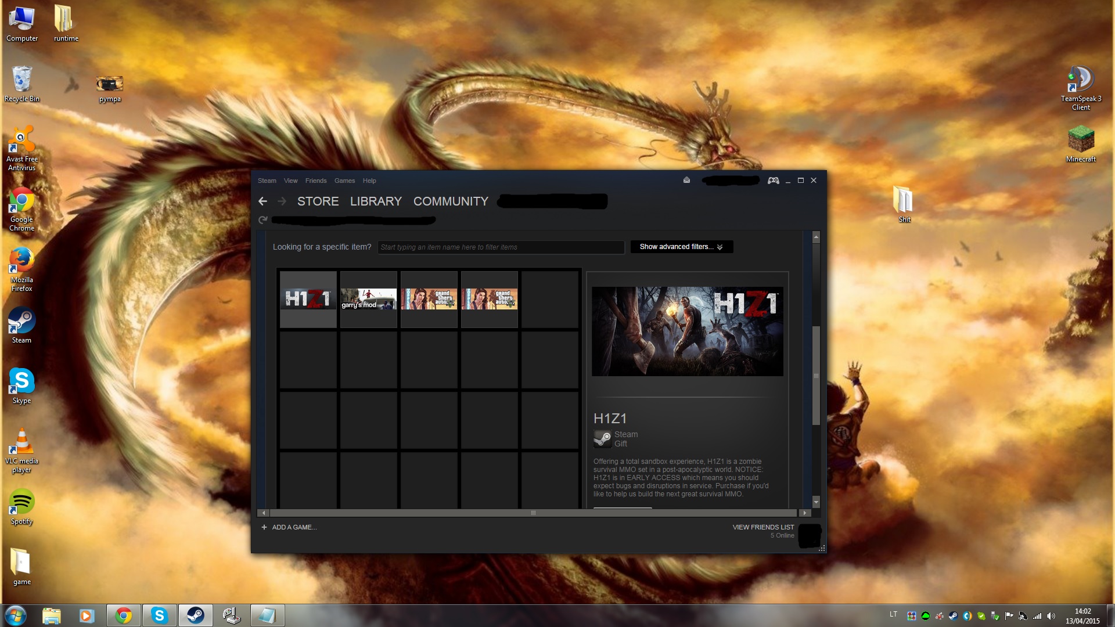Select Google Chrome desktop shortcut
Image resolution: width=1115 pixels, height=627 pixels.
point(22,209)
